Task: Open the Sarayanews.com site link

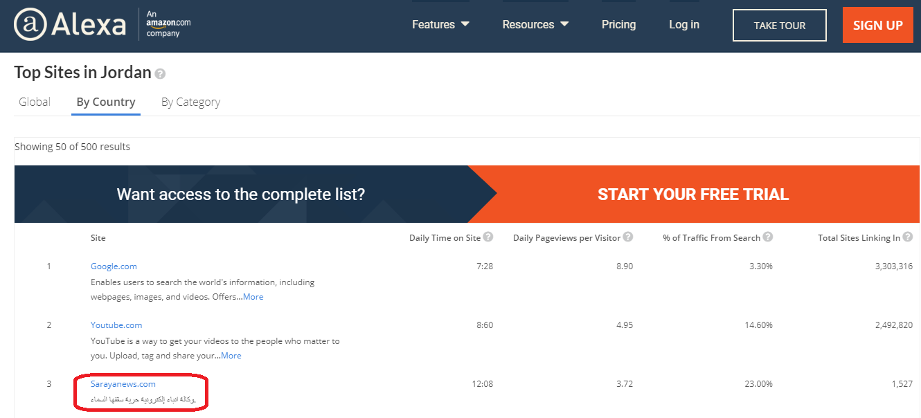Action: pos(123,384)
